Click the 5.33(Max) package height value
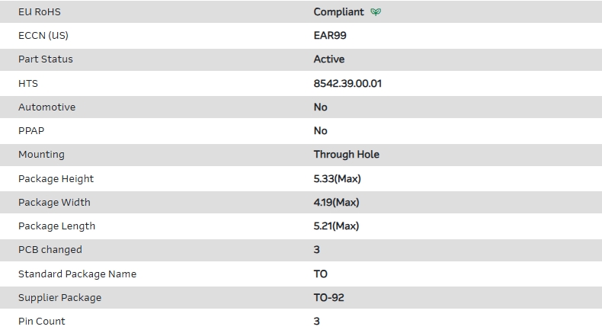This screenshot has height=333, width=602. [x=337, y=178]
